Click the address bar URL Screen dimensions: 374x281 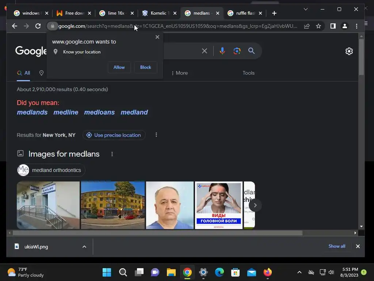(178, 26)
